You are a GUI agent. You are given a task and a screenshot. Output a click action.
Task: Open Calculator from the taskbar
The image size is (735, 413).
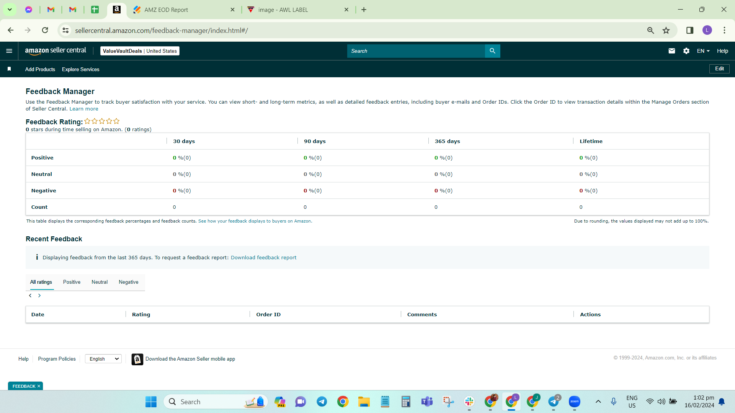[406, 402]
